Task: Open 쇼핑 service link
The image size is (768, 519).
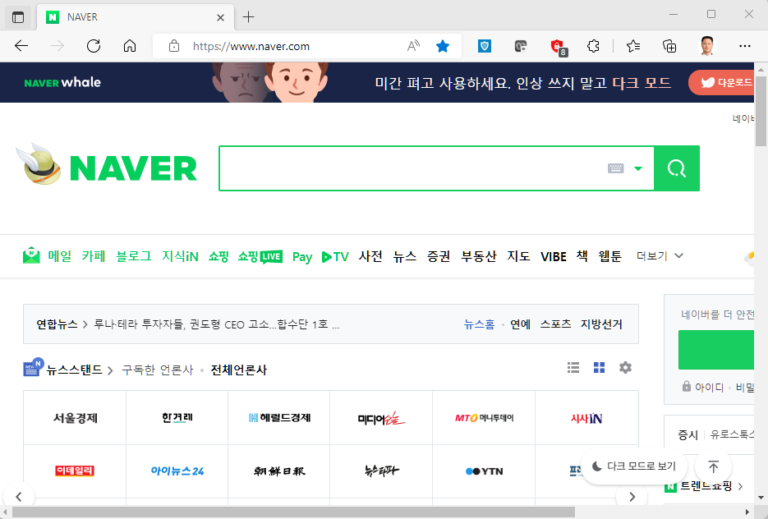Action: click(218, 256)
